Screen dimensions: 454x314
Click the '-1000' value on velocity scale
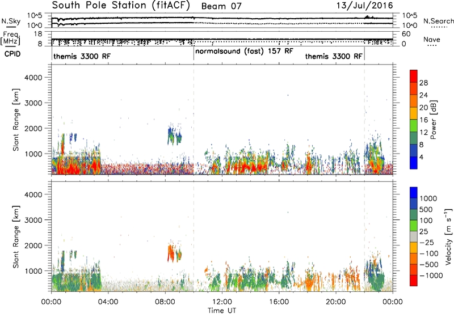(431, 275)
